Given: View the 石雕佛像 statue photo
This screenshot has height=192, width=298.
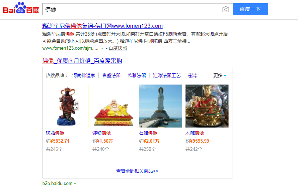Looking at the screenshot, I should 160,106.
